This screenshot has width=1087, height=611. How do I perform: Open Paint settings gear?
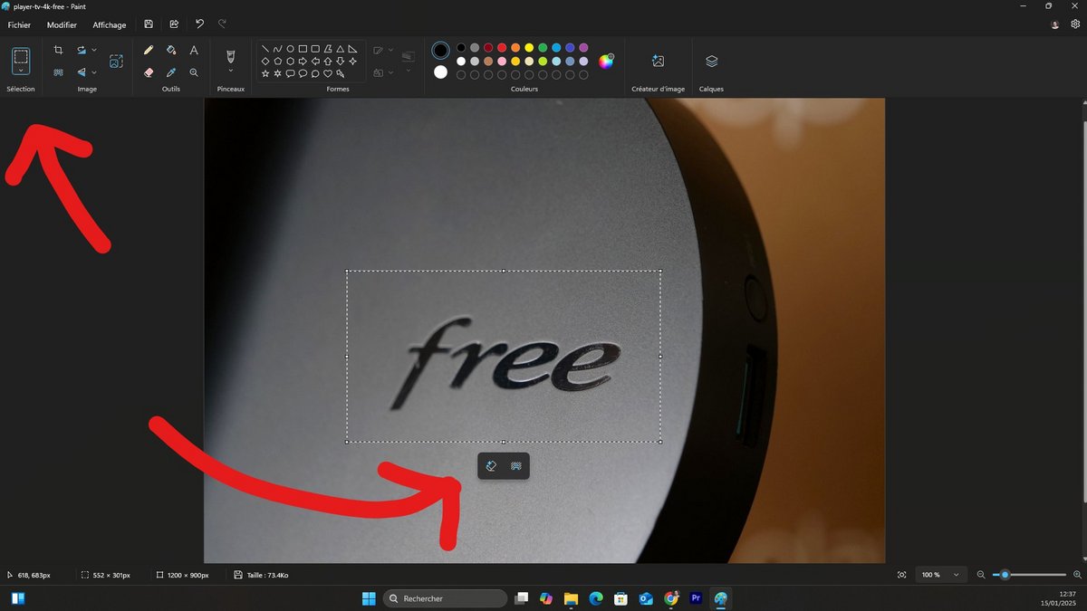[1074, 24]
